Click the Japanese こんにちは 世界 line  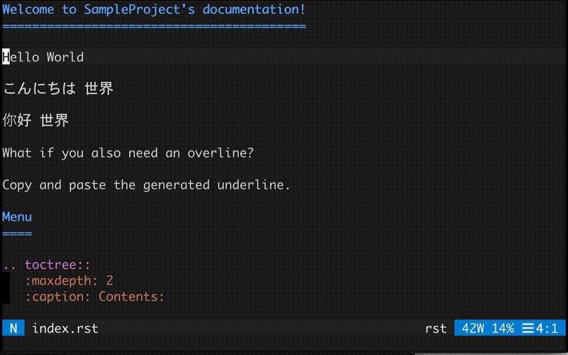click(x=58, y=88)
